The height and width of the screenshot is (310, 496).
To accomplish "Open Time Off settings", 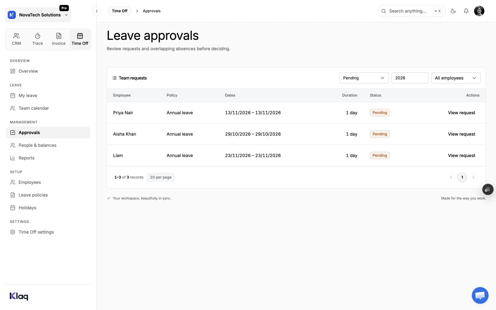I will click(x=48, y=232).
